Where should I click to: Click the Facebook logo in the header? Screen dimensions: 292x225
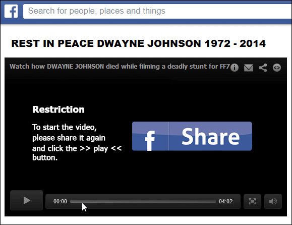11,11
